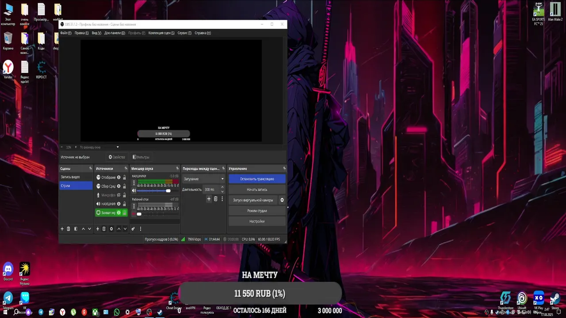
Task: Click Остановить трансляцию button
Action: click(x=257, y=179)
